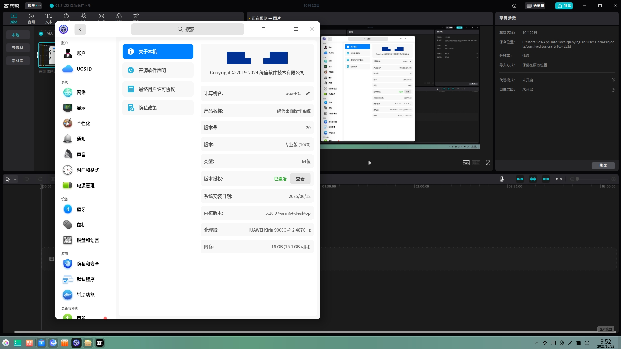Screen dimensions: 621x349
Task: Edit the computer name with pencil icon
Action: click(x=308, y=93)
